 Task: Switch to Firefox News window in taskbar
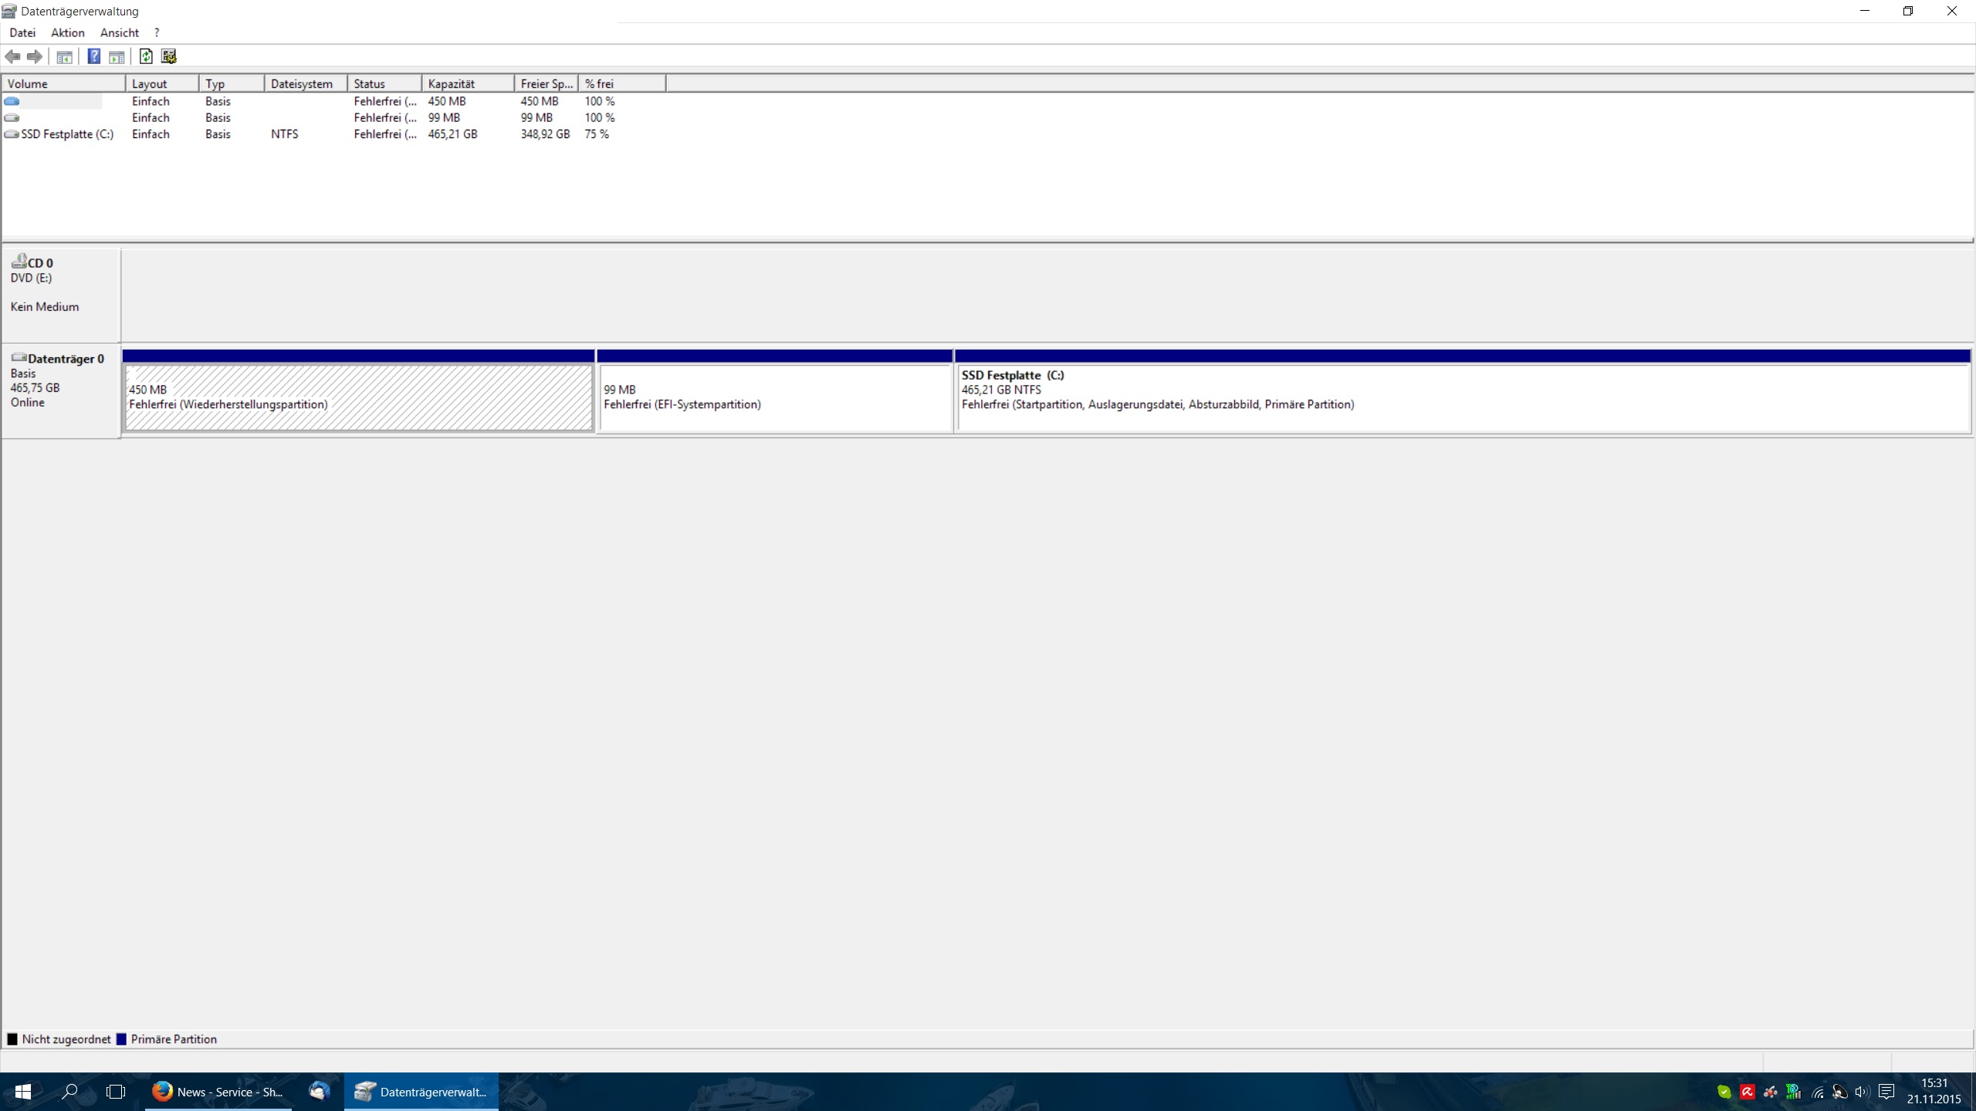click(x=218, y=1092)
